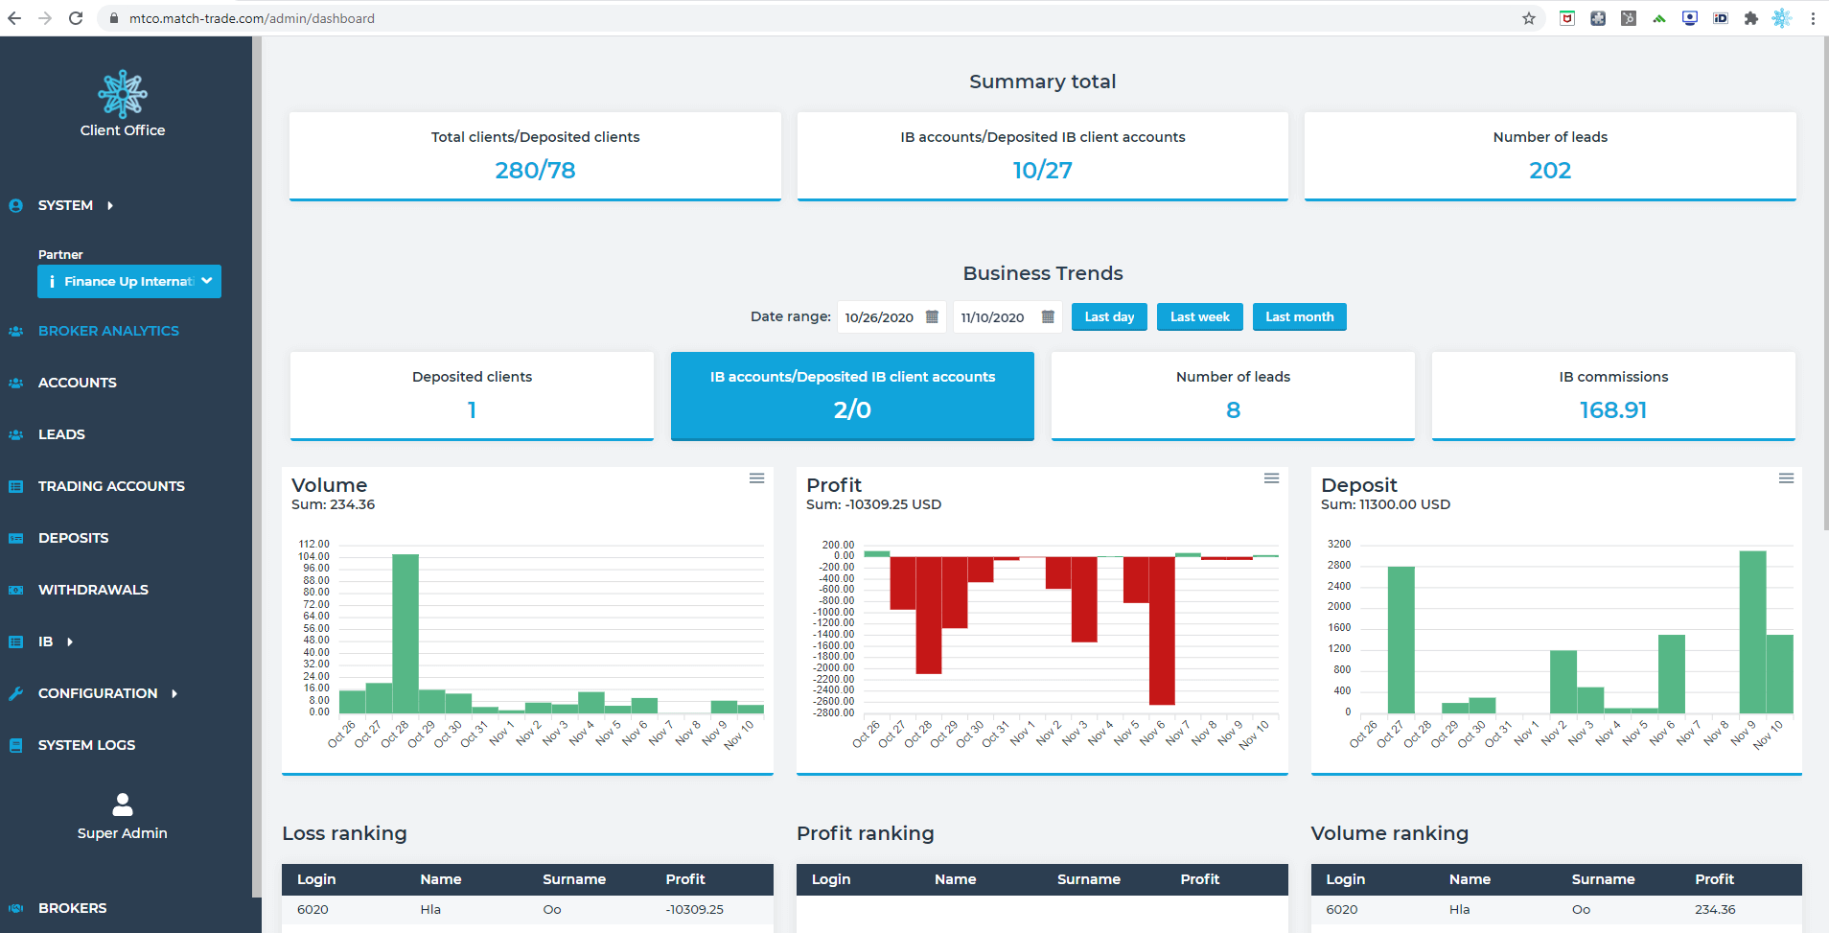Activate the IB commissions metric card
Image resolution: width=1829 pixels, height=933 pixels.
pyautogui.click(x=1612, y=395)
